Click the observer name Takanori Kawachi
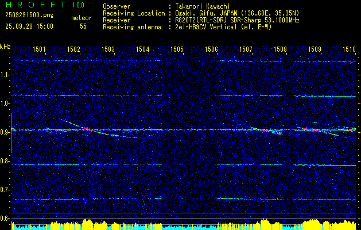The width and height of the screenshot is (361, 230). click(202, 6)
